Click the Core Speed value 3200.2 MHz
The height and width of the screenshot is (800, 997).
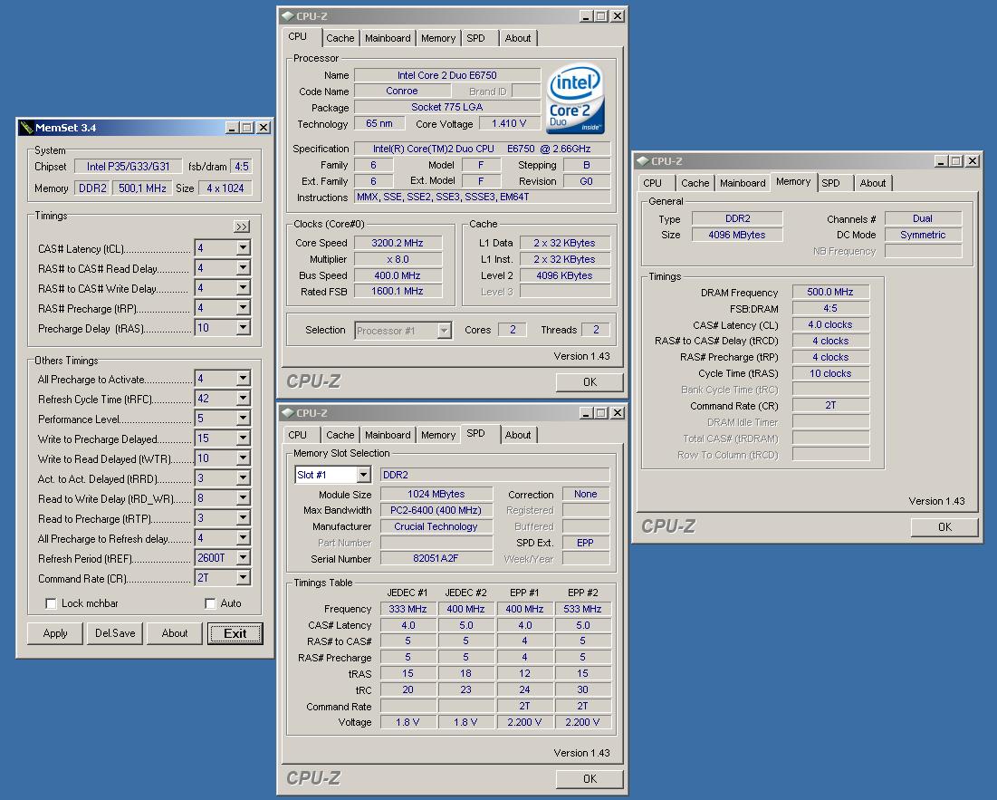click(x=398, y=243)
